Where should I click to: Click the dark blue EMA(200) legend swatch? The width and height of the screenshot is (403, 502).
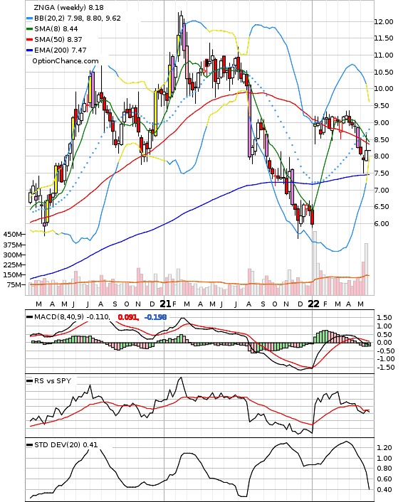[x=29, y=50]
